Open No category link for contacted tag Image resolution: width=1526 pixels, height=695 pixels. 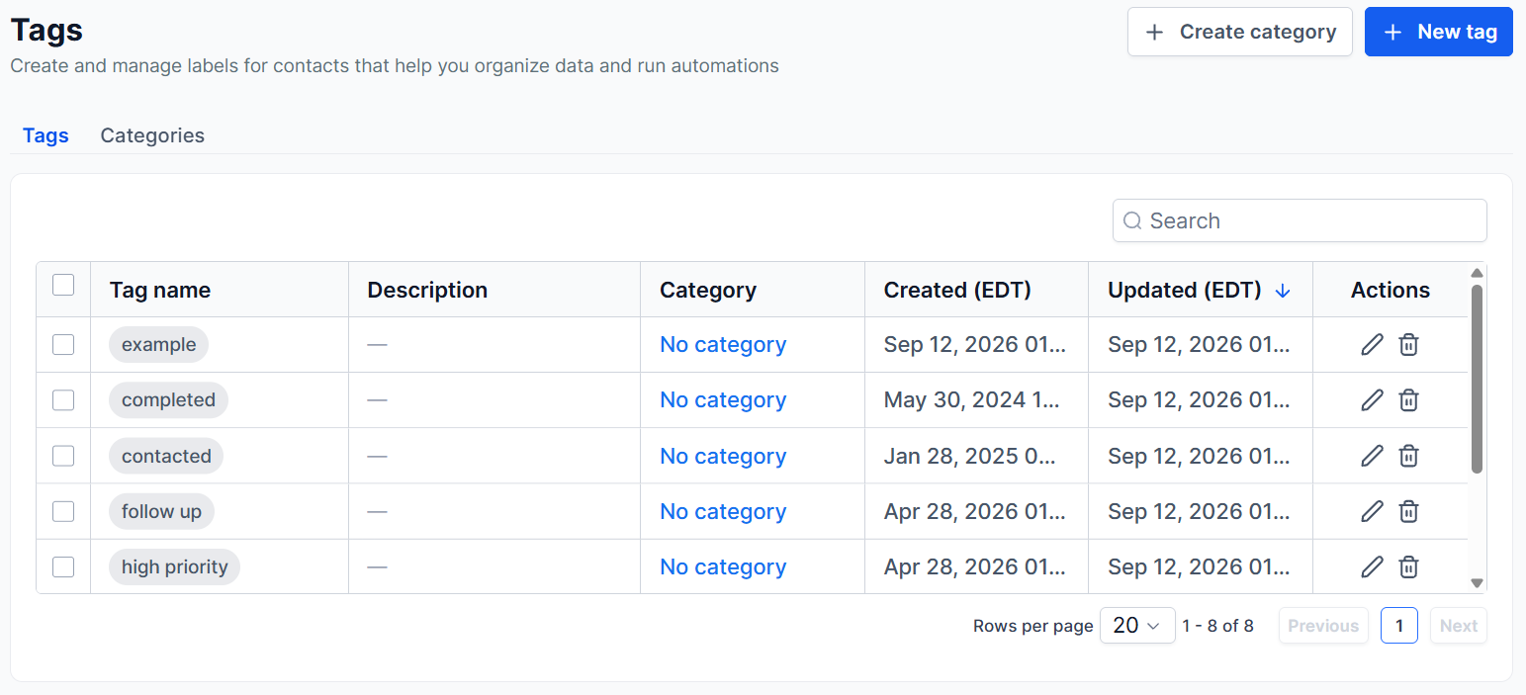[723, 456]
